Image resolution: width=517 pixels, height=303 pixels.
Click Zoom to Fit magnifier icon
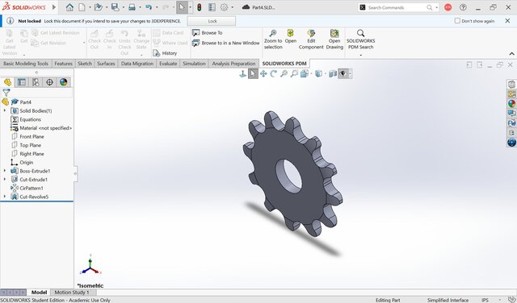[x=284, y=73]
